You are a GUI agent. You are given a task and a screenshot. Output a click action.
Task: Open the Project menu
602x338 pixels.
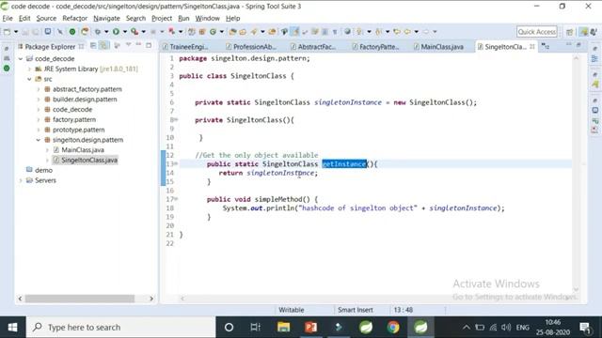point(162,18)
